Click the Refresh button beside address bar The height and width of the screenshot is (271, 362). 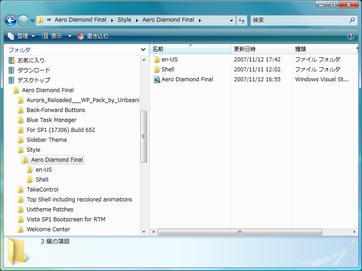pos(242,20)
